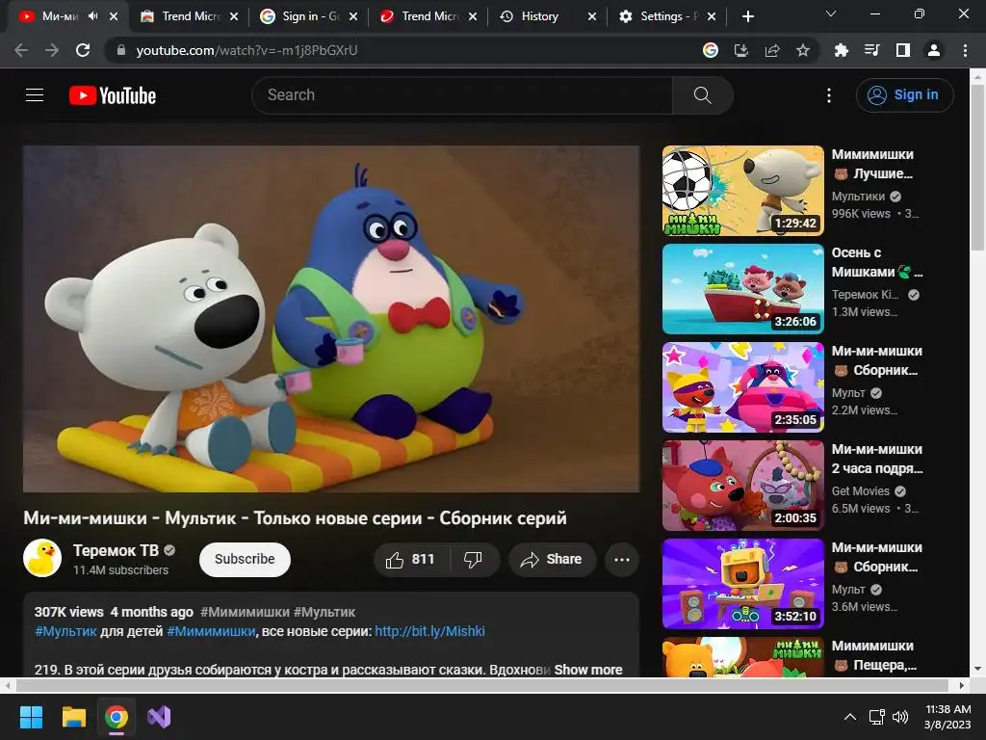Expand description with Show more
The width and height of the screenshot is (986, 740).
click(x=588, y=670)
